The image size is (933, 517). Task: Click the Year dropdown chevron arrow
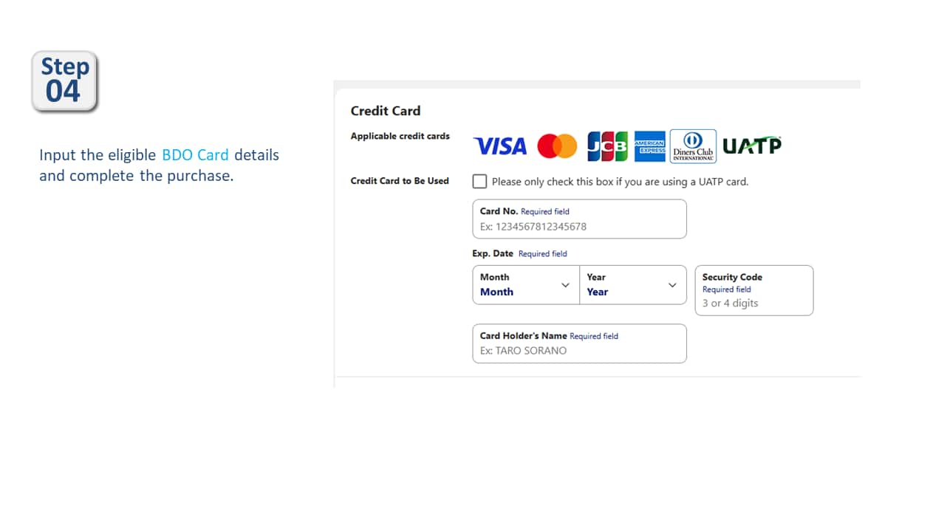(x=672, y=285)
